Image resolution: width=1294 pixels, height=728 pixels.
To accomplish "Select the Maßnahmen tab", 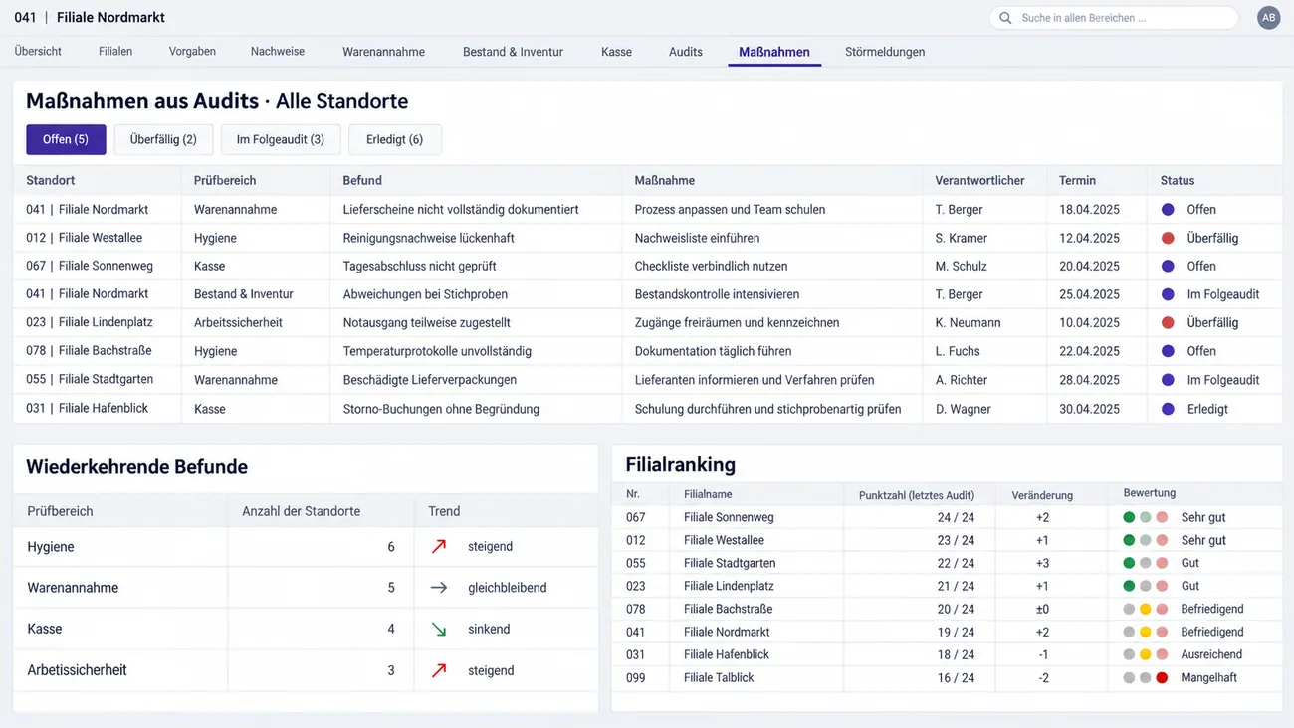I will pyautogui.click(x=774, y=52).
